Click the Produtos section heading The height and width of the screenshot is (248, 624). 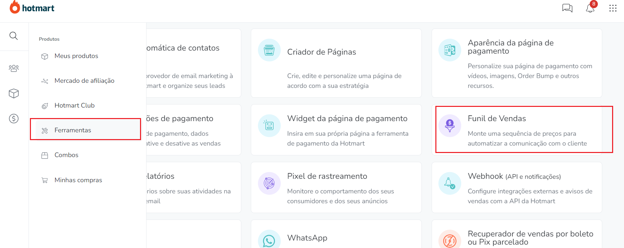click(x=49, y=39)
